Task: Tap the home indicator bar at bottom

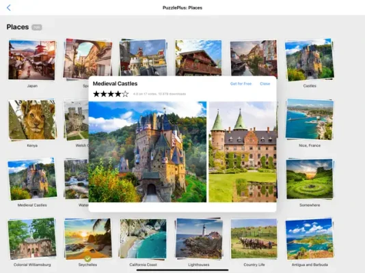Action: coord(182,270)
